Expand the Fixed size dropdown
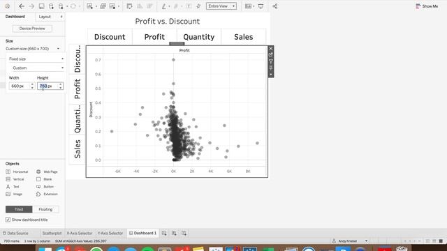 (36, 59)
